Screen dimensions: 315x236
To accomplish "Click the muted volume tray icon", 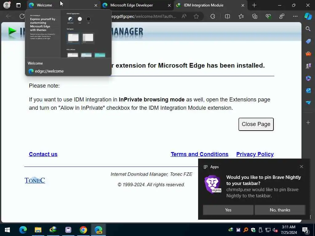I will (x=275, y=230).
